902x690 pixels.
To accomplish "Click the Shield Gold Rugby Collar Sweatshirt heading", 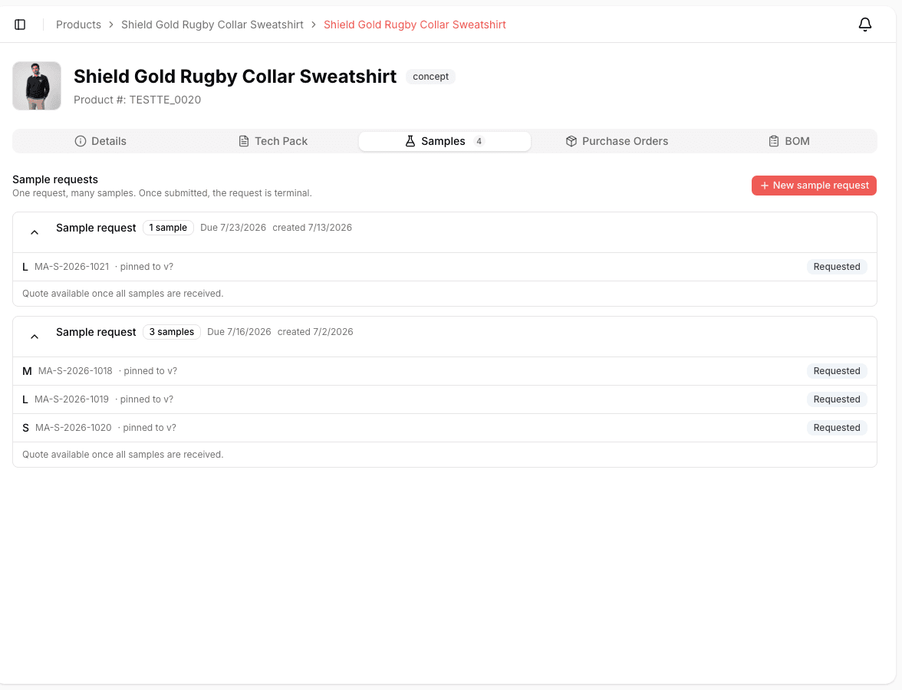I will pos(235,77).
